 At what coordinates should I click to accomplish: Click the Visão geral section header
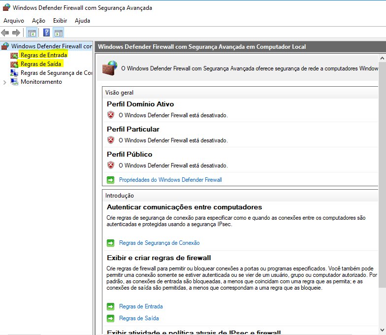240,93
